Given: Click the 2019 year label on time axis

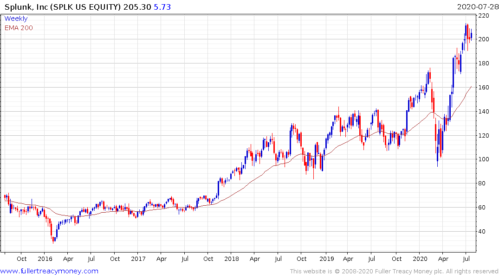Looking at the screenshot, I should pyautogui.click(x=326, y=259).
